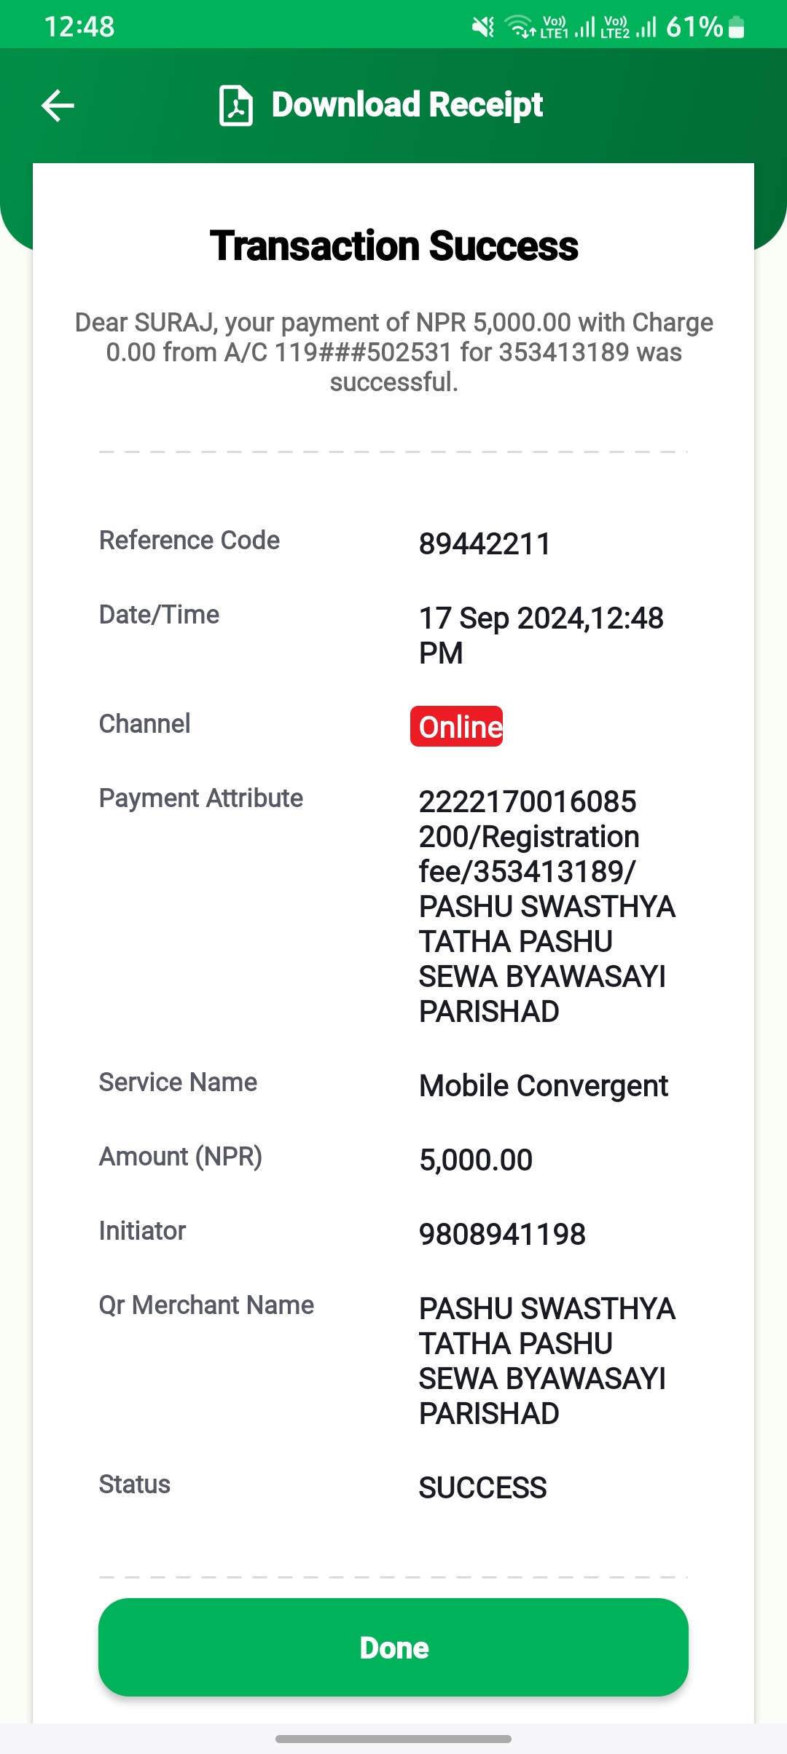The image size is (787, 1754).
Task: Tap the red Online channel badge
Action: pos(457,726)
